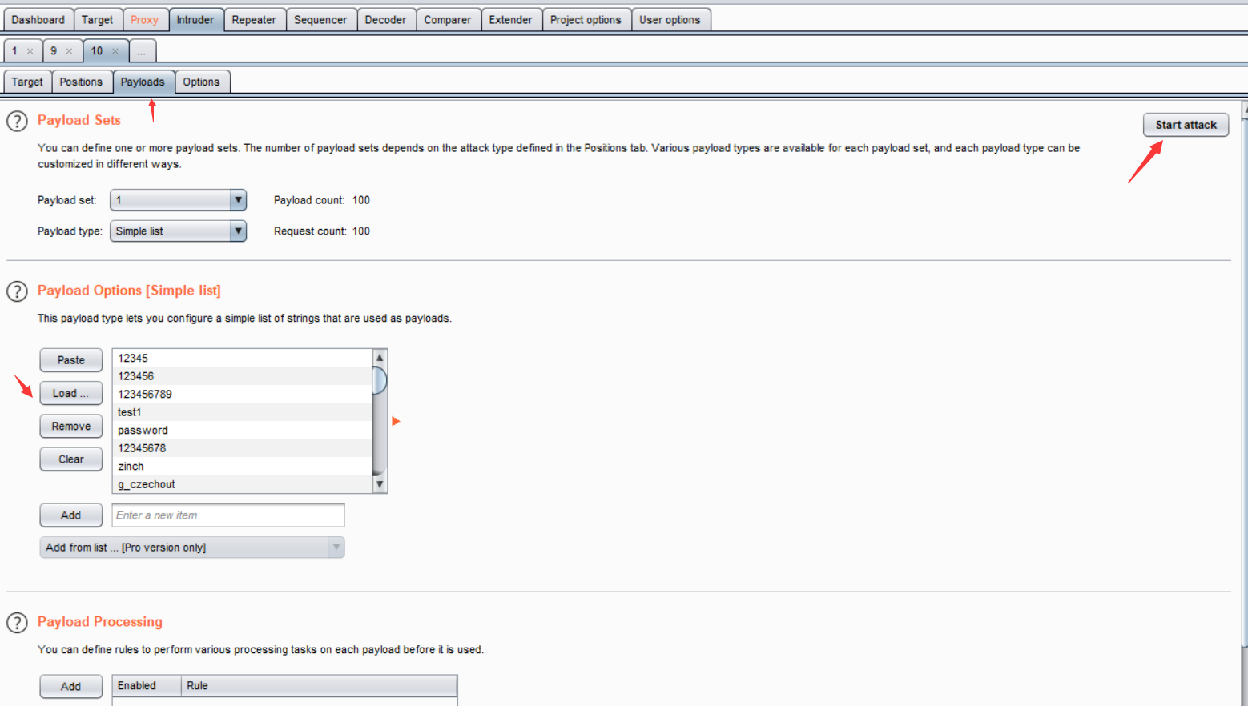1248x706 pixels.
Task: Expand Add from list dropdown
Action: [x=336, y=548]
